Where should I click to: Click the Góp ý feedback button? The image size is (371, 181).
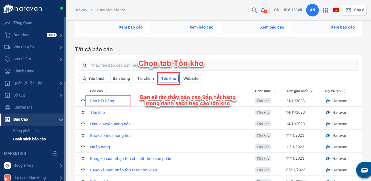[355, 10]
